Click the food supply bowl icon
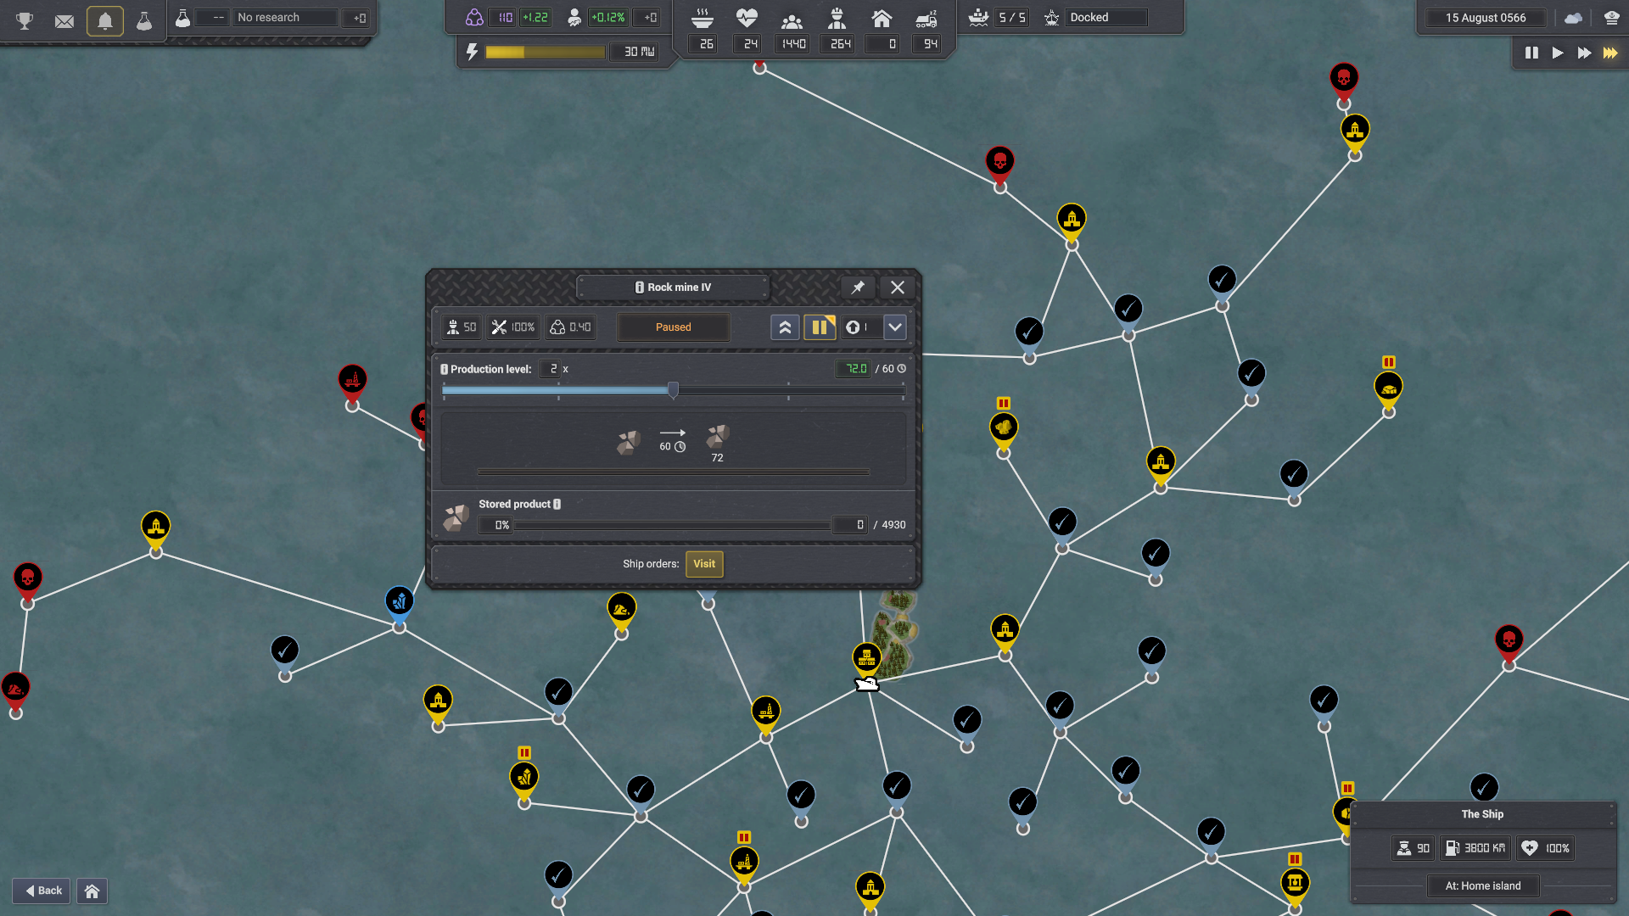This screenshot has height=916, width=1629. 703,18
